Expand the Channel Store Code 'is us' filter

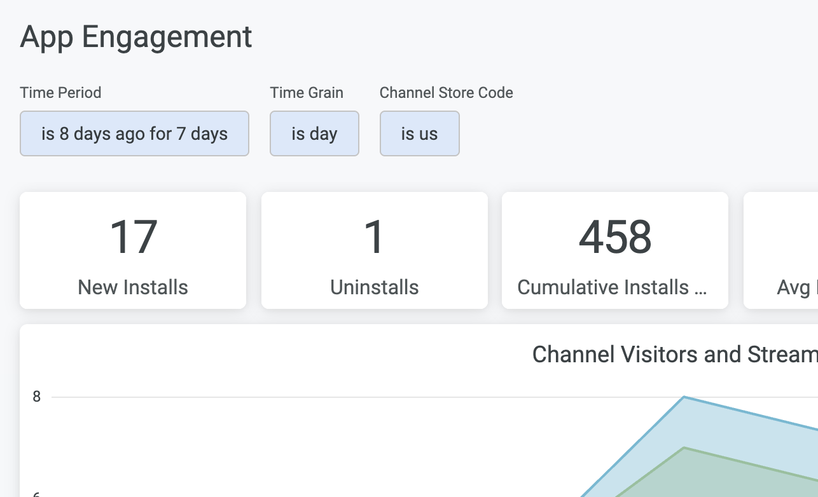(419, 133)
